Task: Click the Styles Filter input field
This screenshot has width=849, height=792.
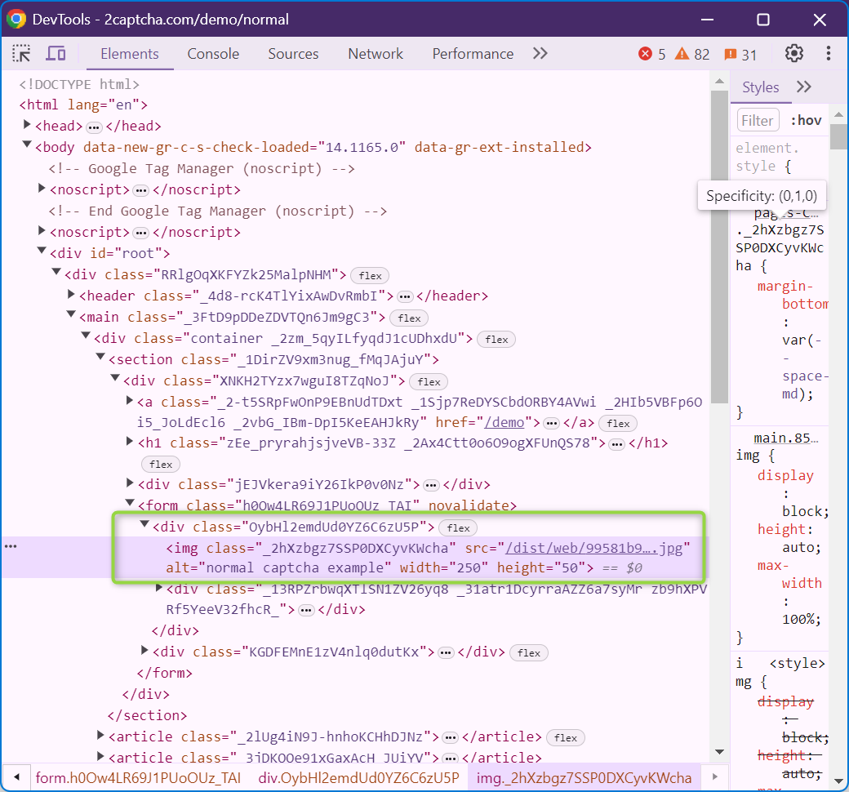Action: click(x=758, y=120)
